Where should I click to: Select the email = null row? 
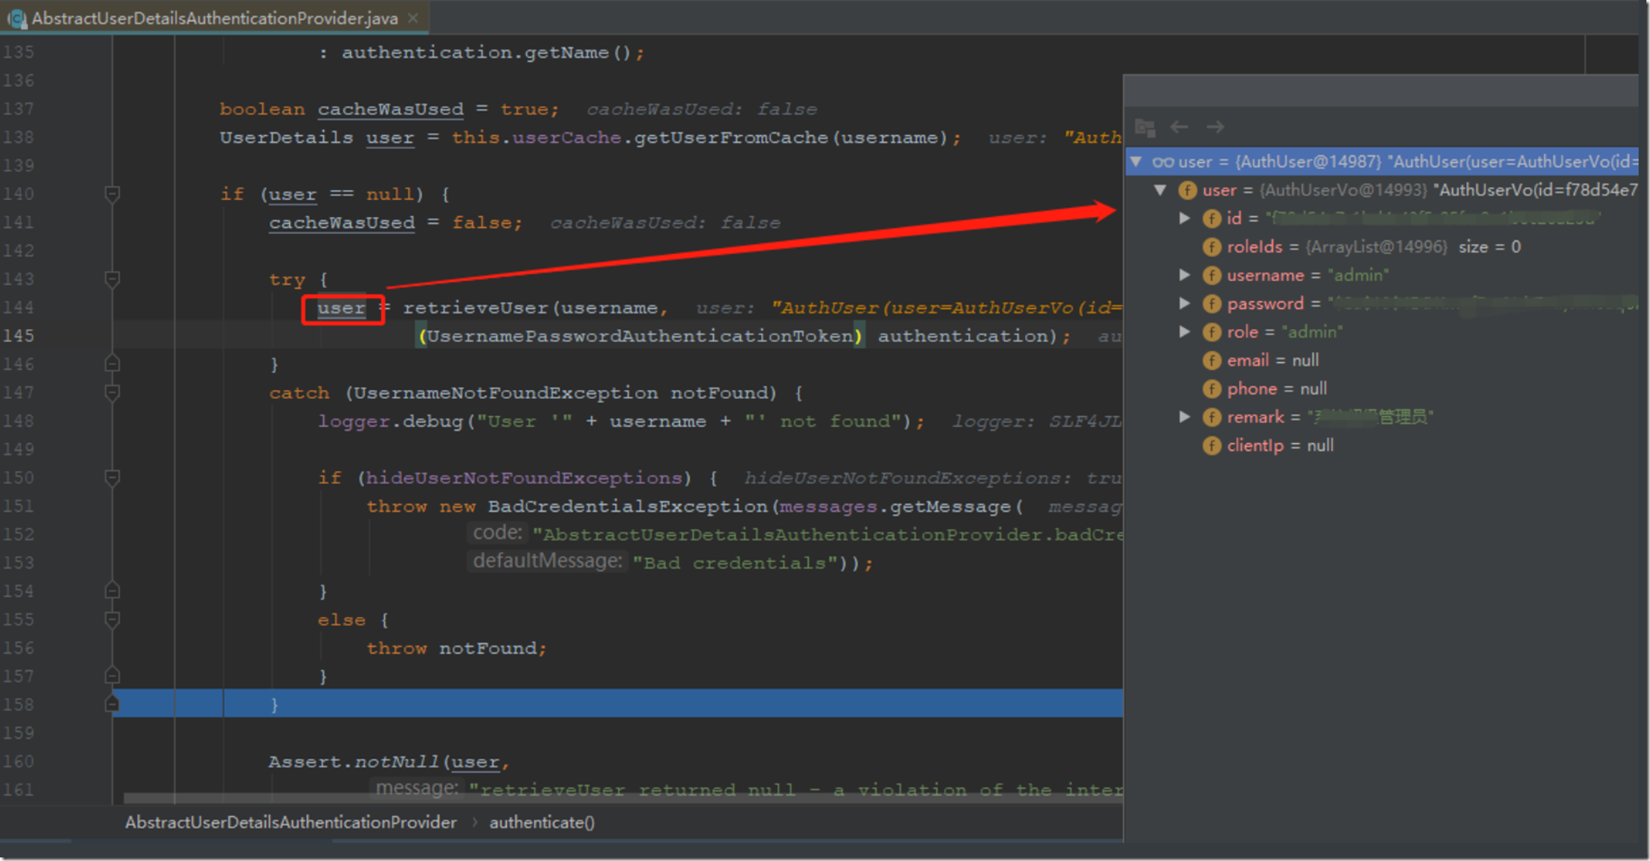1382,360
